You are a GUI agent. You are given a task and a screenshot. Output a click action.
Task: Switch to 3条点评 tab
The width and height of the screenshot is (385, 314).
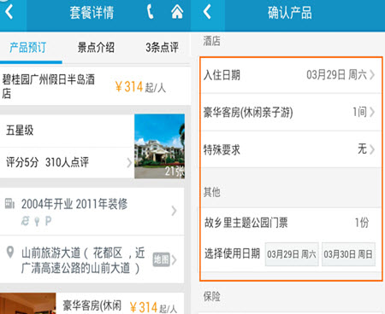[162, 48]
